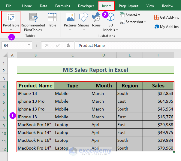Open the 3D Models option

tap(111, 22)
